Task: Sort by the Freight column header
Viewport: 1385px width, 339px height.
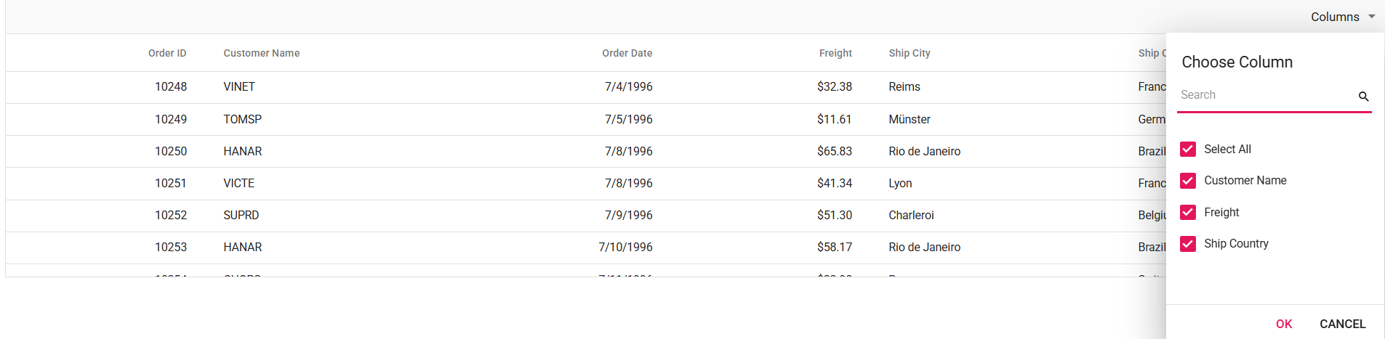Action: click(835, 53)
